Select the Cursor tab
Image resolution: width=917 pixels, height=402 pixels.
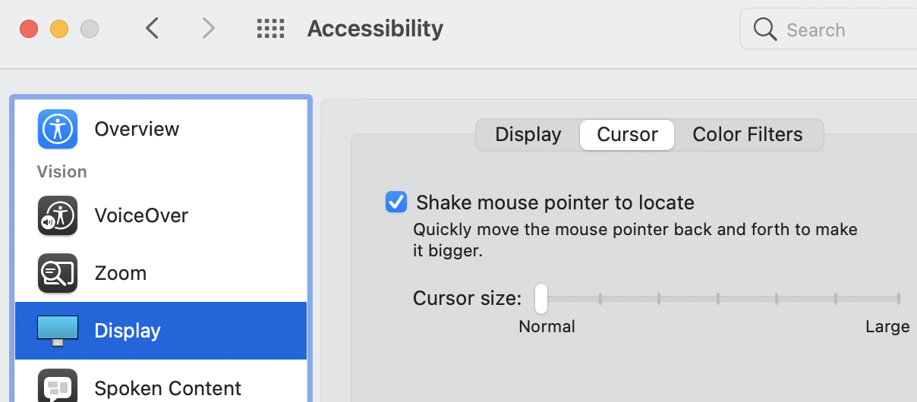627,135
